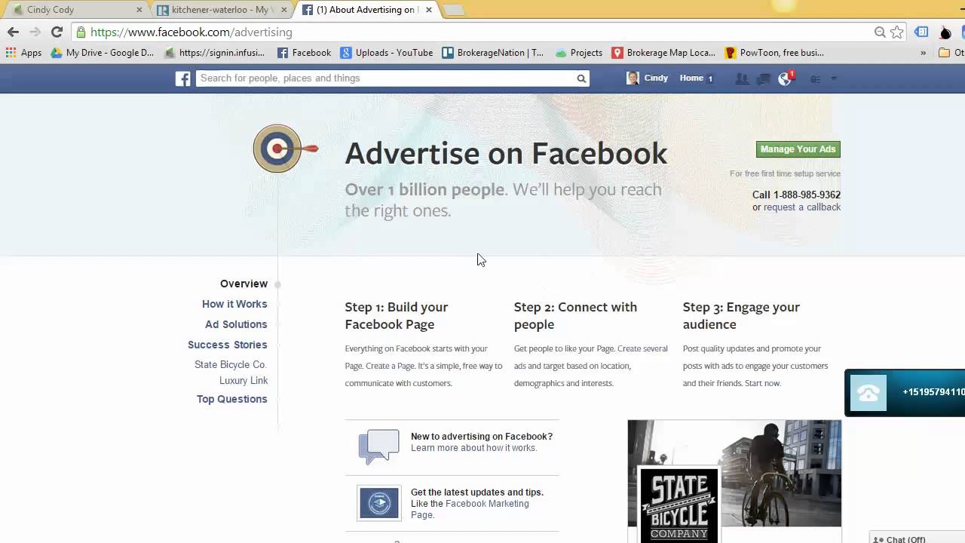Image resolution: width=965 pixels, height=543 pixels.
Task: Select Success Stories in side navigation
Action: (x=228, y=345)
